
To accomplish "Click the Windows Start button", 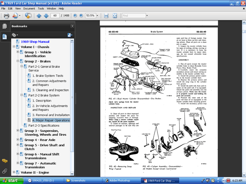I will (x=11, y=181).
